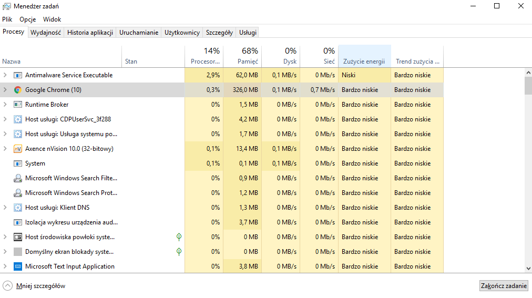Click the Antimalware Service Executable icon
This screenshot has width=532, height=298.
[18, 75]
